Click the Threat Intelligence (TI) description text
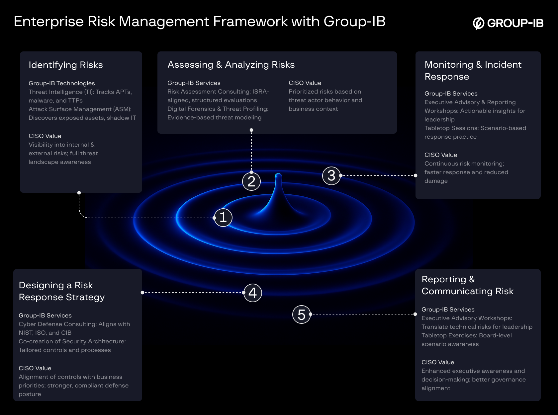 tap(80, 96)
